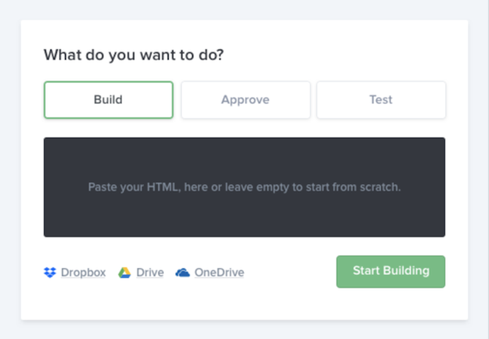Image resolution: width=489 pixels, height=339 pixels.
Task: Click the 'What do you want to do?' heading
Action: 134,55
